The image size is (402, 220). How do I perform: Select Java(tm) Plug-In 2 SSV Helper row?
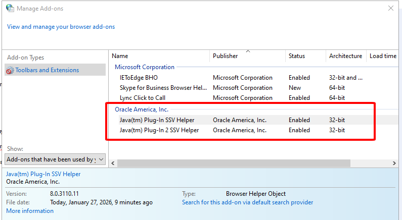pyautogui.click(x=159, y=130)
